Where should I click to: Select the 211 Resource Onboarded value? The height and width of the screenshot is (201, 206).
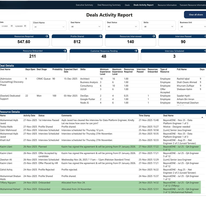32,56
